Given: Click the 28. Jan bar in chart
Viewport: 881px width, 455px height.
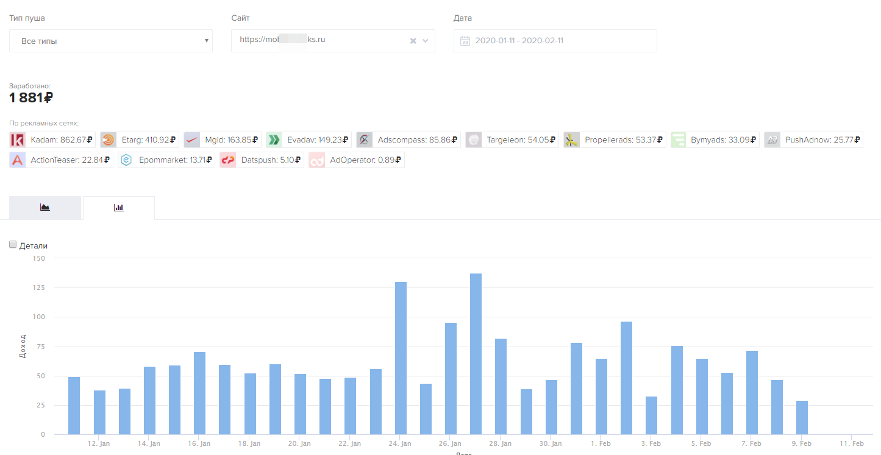Looking at the screenshot, I should click(501, 386).
